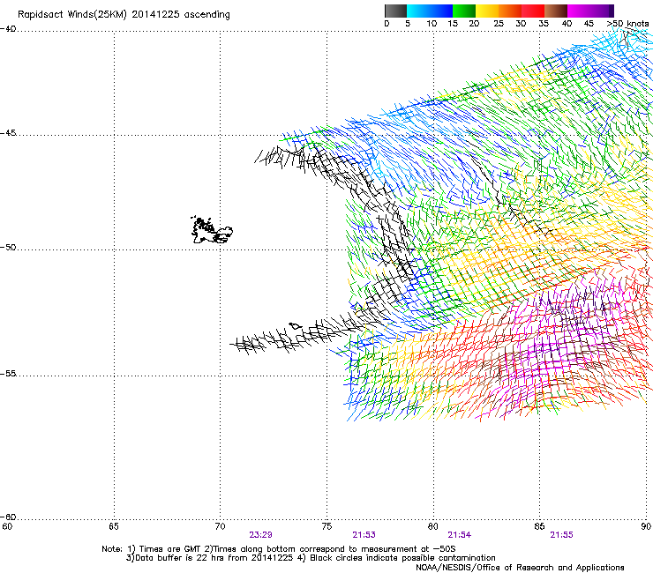The height and width of the screenshot is (573, 653).
Task: Click the "85" longitude axis label
Action: [x=539, y=527]
